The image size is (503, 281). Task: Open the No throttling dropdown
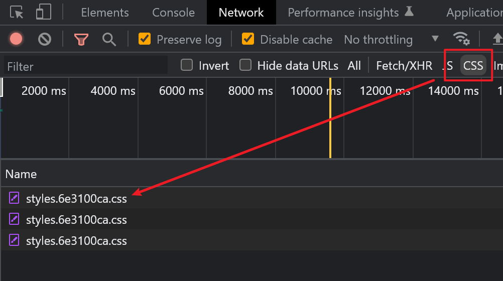391,39
